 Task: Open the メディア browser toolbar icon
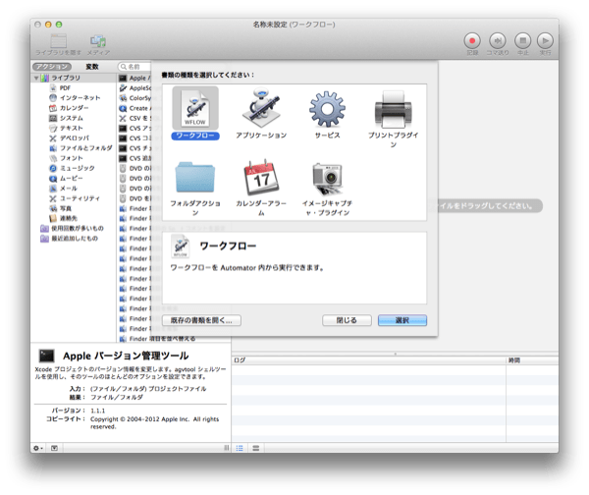98,40
